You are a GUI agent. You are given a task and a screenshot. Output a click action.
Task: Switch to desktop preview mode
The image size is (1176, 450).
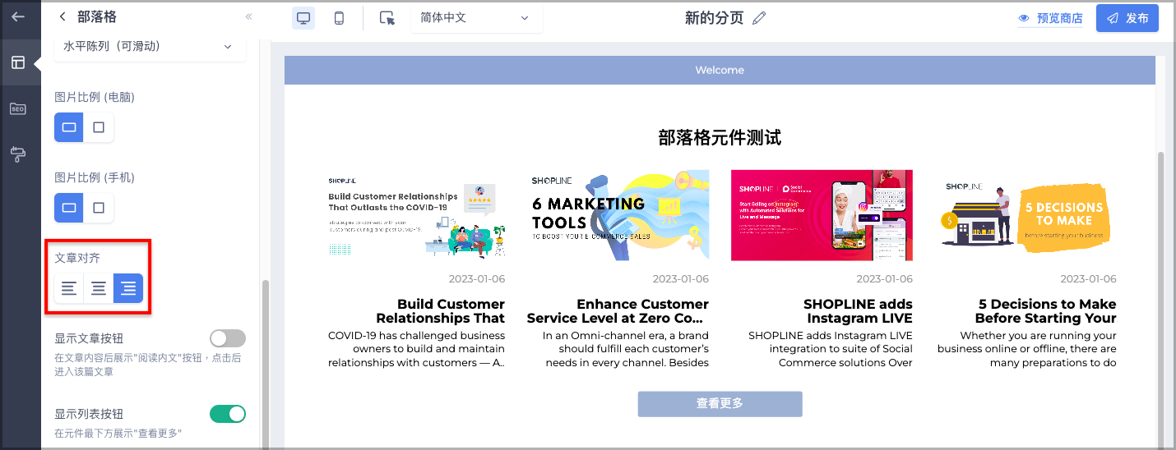click(303, 18)
